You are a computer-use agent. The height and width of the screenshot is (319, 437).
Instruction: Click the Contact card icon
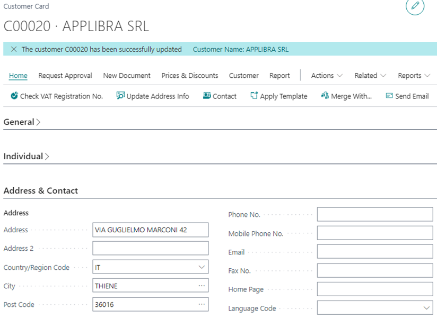point(206,96)
